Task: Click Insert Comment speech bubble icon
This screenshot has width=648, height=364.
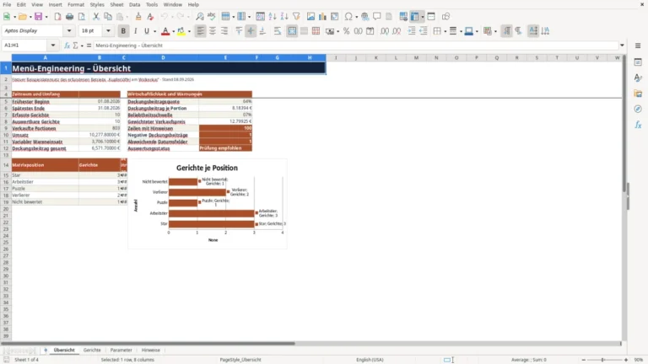Action: coord(377,17)
